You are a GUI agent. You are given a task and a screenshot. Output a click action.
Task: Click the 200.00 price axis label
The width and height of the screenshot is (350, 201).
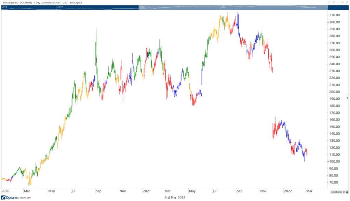pyautogui.click(x=334, y=92)
